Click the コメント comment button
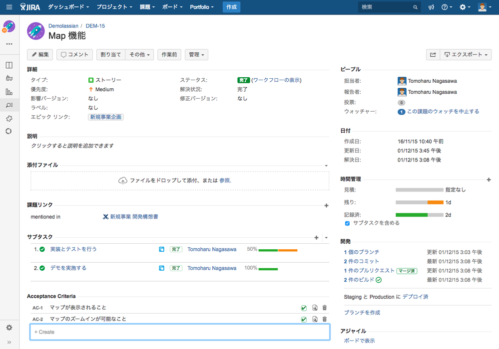This screenshot has width=499, height=349. (74, 55)
